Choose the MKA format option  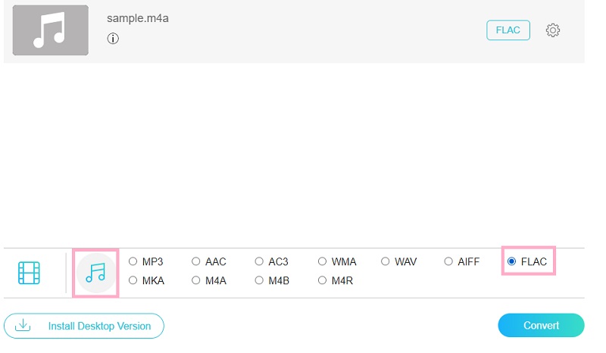tap(133, 280)
